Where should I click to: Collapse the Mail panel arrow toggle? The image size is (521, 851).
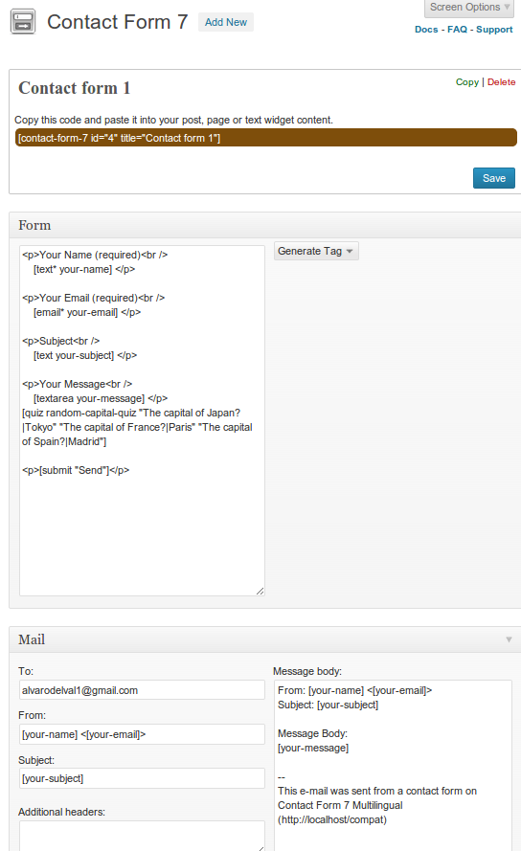[x=509, y=639]
